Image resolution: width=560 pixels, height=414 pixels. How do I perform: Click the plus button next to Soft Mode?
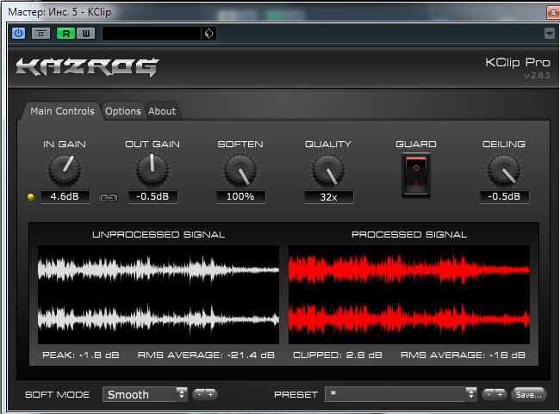tap(211, 394)
